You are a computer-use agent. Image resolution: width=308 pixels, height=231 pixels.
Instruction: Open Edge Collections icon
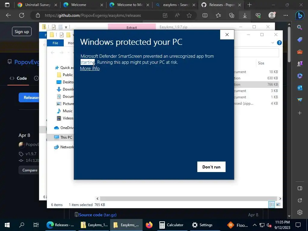(x=232, y=15)
